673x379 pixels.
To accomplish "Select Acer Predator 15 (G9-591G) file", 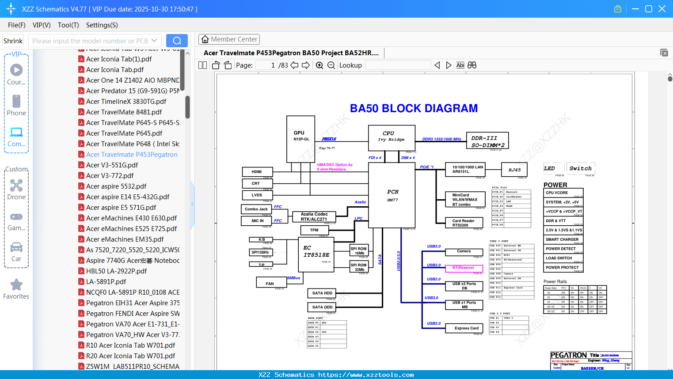I will 133,91.
